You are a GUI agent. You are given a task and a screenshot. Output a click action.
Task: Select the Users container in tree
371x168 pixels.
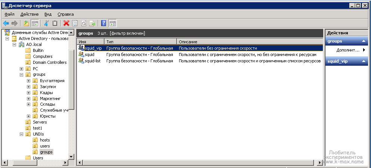38,158
